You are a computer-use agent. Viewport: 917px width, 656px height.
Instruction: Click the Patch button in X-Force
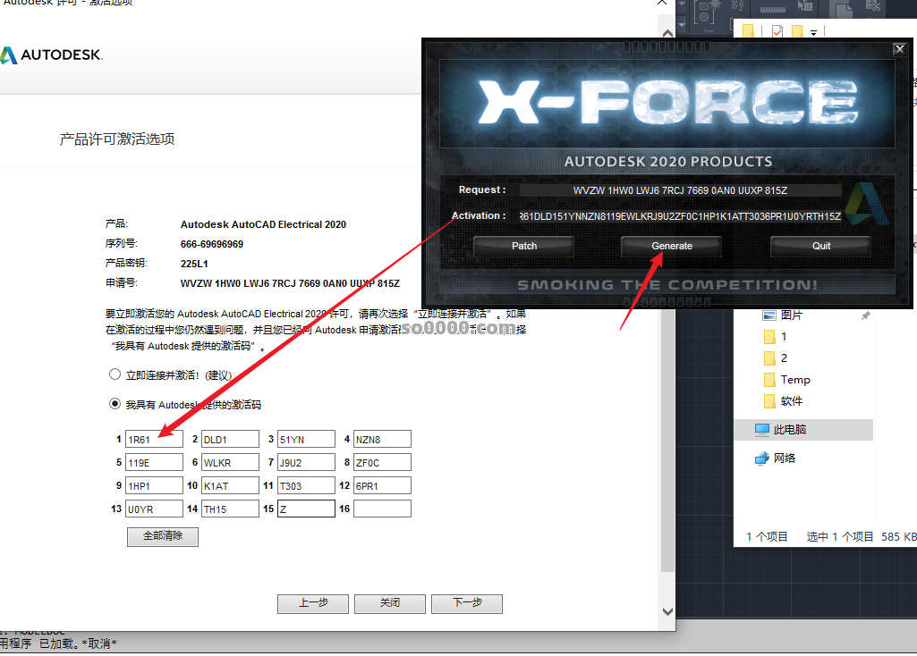tap(524, 246)
